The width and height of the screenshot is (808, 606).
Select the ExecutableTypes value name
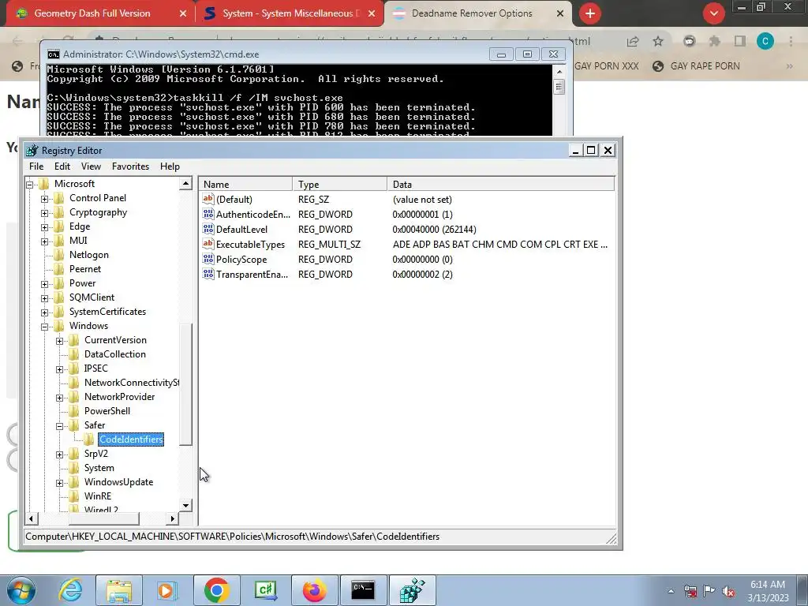(x=250, y=245)
